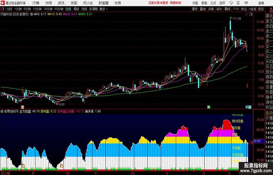This screenshot has width=273, height=175.
Task: Click the MA10: 9.48 indicator value
Action: pyautogui.click(x=55, y=14)
